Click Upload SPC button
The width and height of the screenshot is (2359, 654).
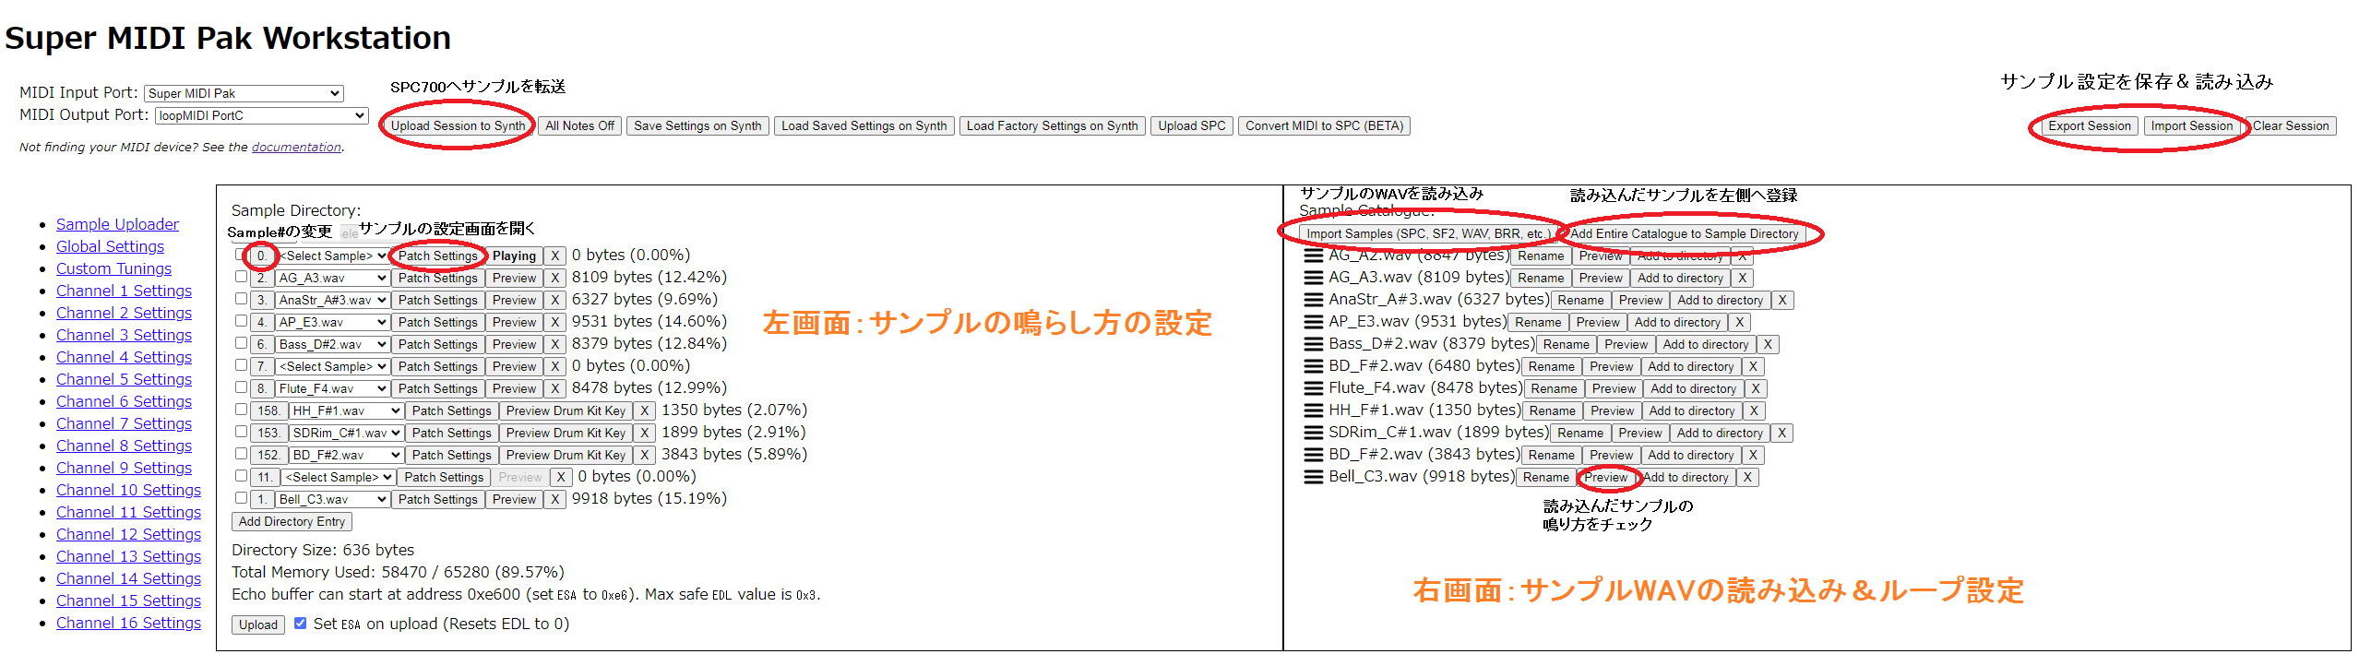(x=1192, y=125)
